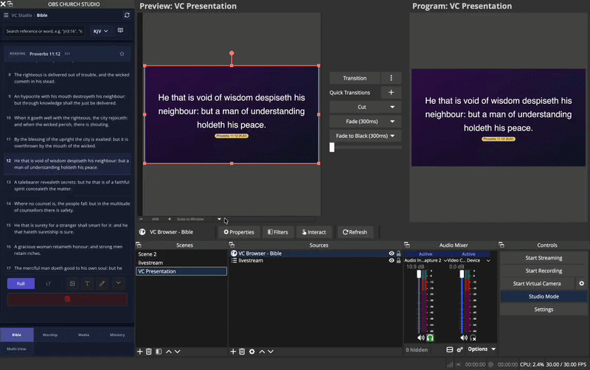Toggle visibility of the VC Browser - Bible source
Screen dimensions: 590x370
pyautogui.click(x=392, y=254)
